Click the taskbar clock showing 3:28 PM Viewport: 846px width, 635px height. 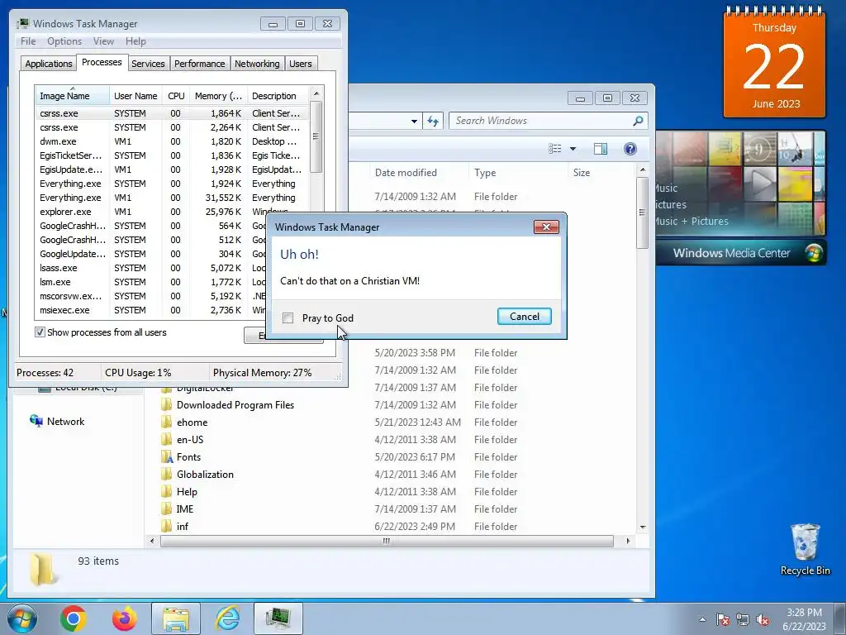[x=804, y=619]
